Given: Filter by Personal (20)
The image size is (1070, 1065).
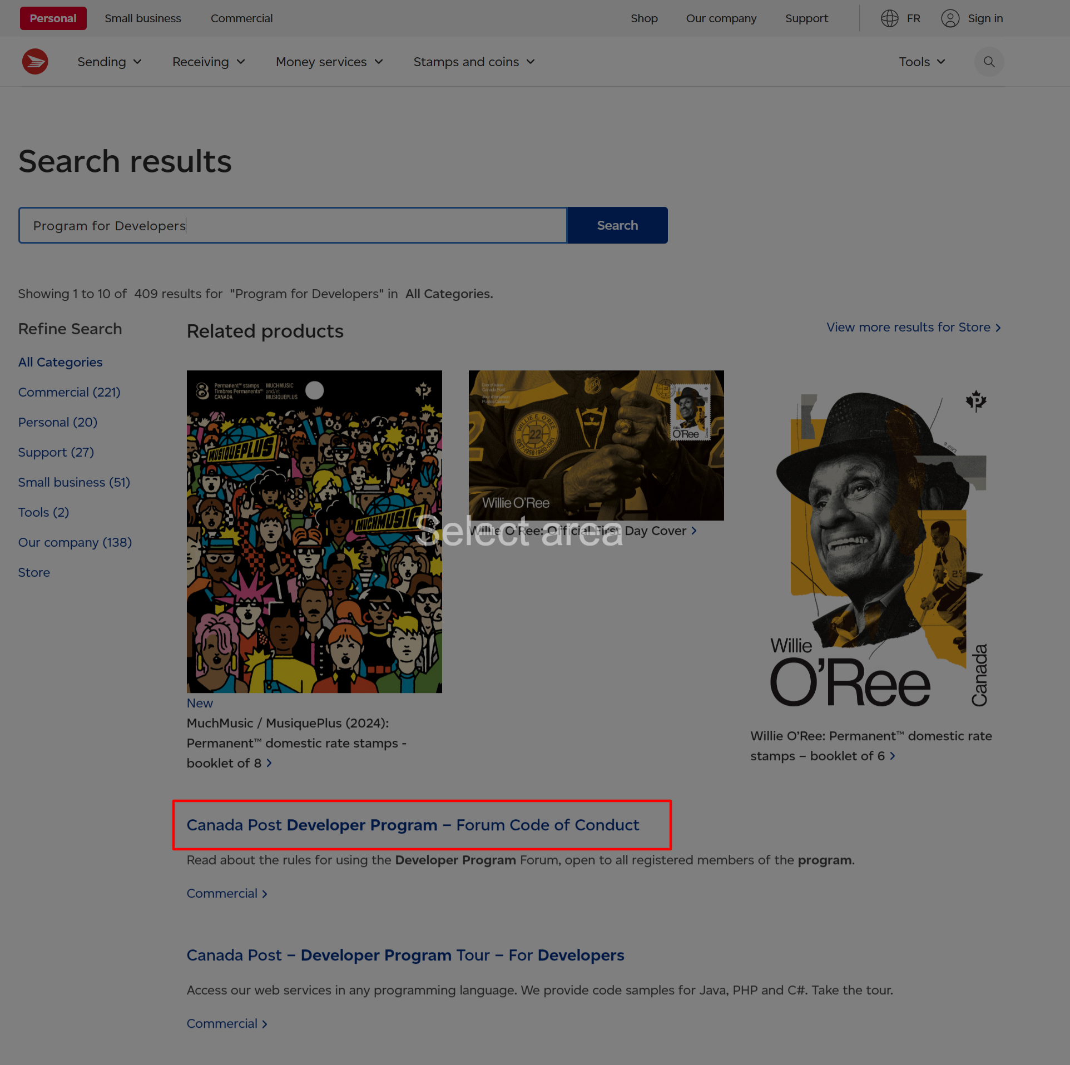Looking at the screenshot, I should coord(58,422).
